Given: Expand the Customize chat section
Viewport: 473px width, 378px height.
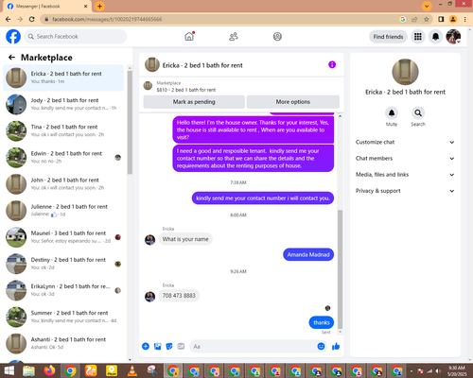Looking at the screenshot, I should tap(405, 142).
